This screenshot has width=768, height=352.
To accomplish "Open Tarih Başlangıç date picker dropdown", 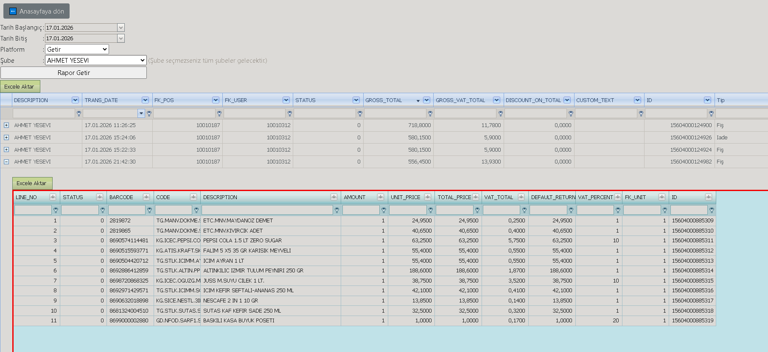I will pos(121,28).
